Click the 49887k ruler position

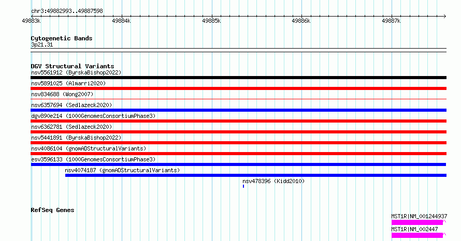391,21
